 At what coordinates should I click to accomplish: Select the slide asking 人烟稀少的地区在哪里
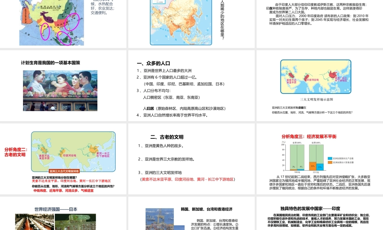tap(191, 24)
